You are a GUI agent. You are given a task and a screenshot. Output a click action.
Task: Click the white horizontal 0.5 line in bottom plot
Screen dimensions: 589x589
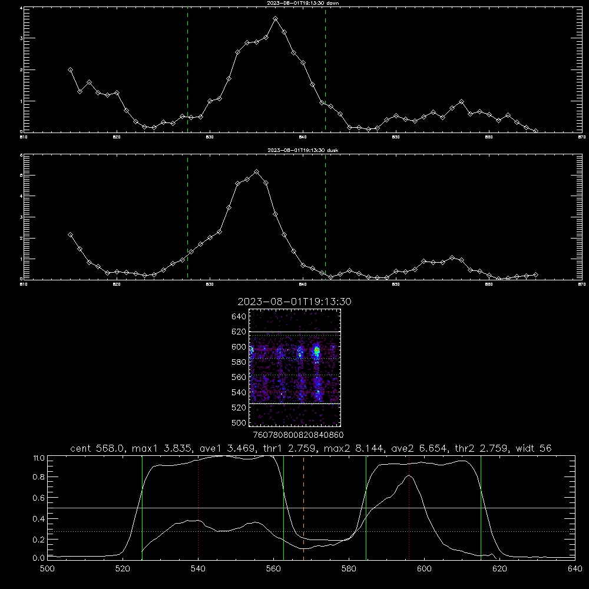[311, 508]
